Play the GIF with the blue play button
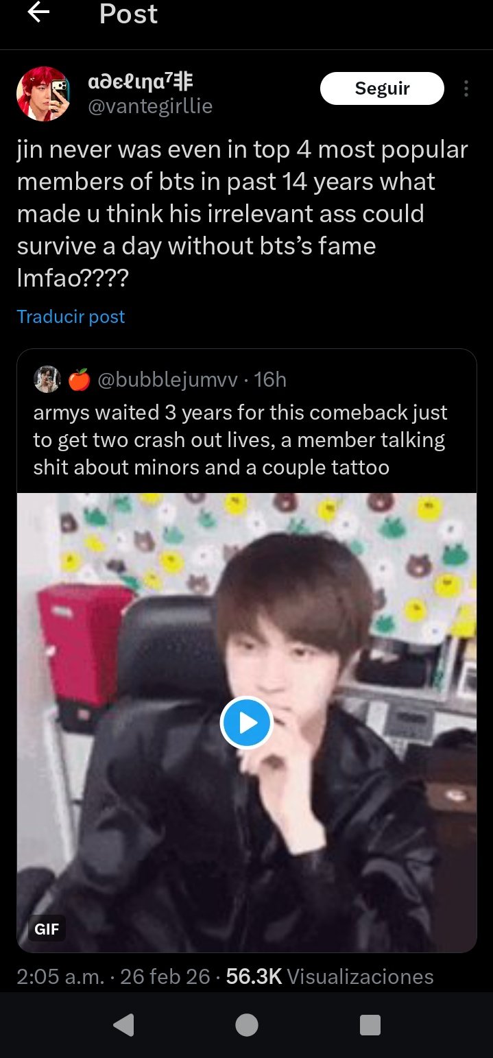This screenshot has height=1058, width=493. point(247,723)
